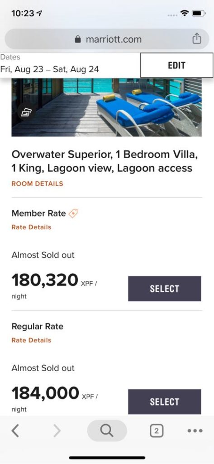Open Rate Details under Member Rate

pyautogui.click(x=31, y=227)
